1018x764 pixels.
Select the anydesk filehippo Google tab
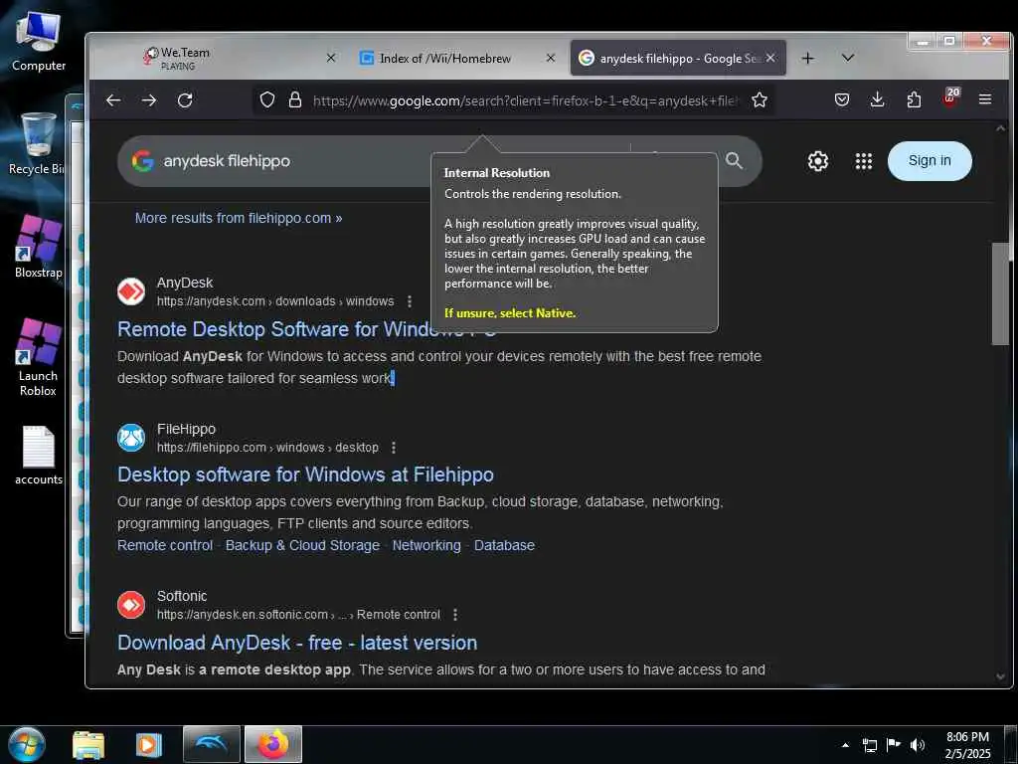pos(678,58)
